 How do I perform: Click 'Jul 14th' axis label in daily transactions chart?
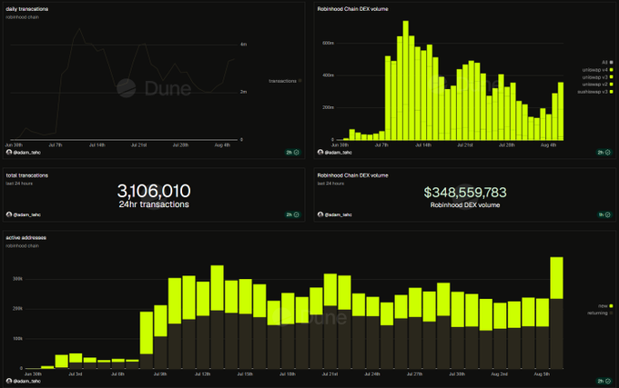[97, 145]
